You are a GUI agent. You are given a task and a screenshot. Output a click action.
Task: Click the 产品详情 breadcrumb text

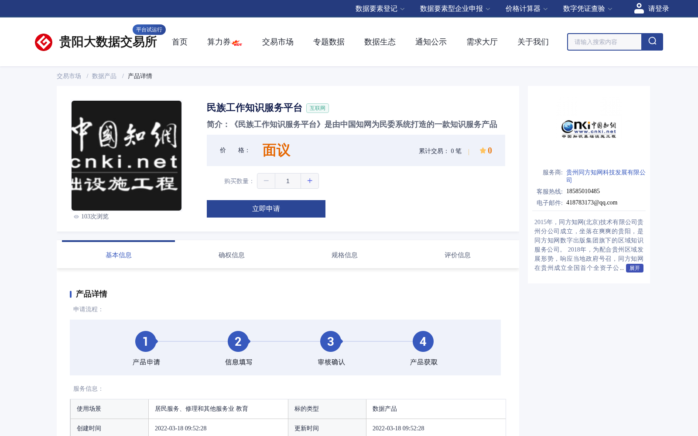(140, 76)
